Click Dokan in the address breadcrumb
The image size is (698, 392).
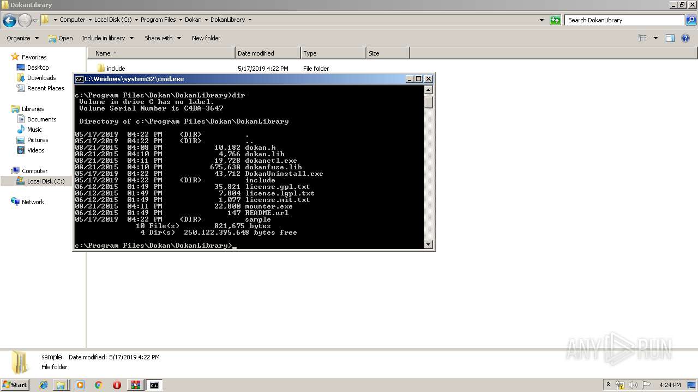pos(193,20)
